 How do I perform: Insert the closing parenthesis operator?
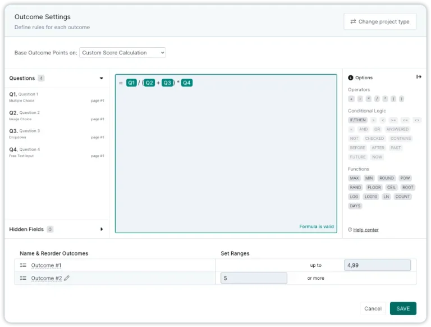(402, 99)
